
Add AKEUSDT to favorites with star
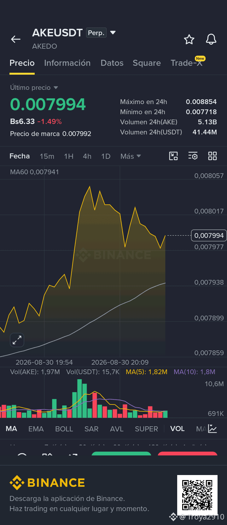click(189, 40)
